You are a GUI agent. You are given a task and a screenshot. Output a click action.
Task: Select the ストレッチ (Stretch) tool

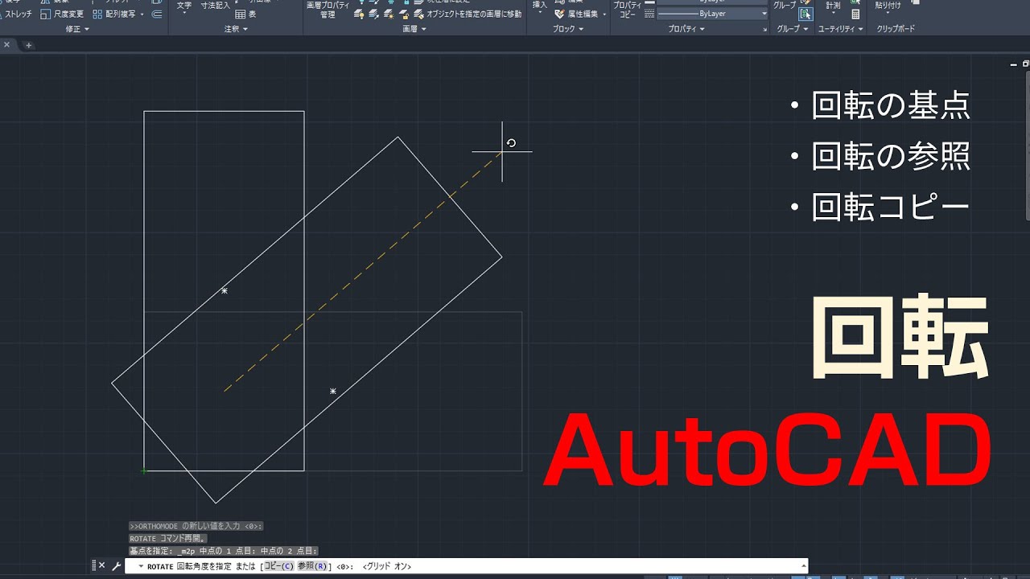coord(18,14)
